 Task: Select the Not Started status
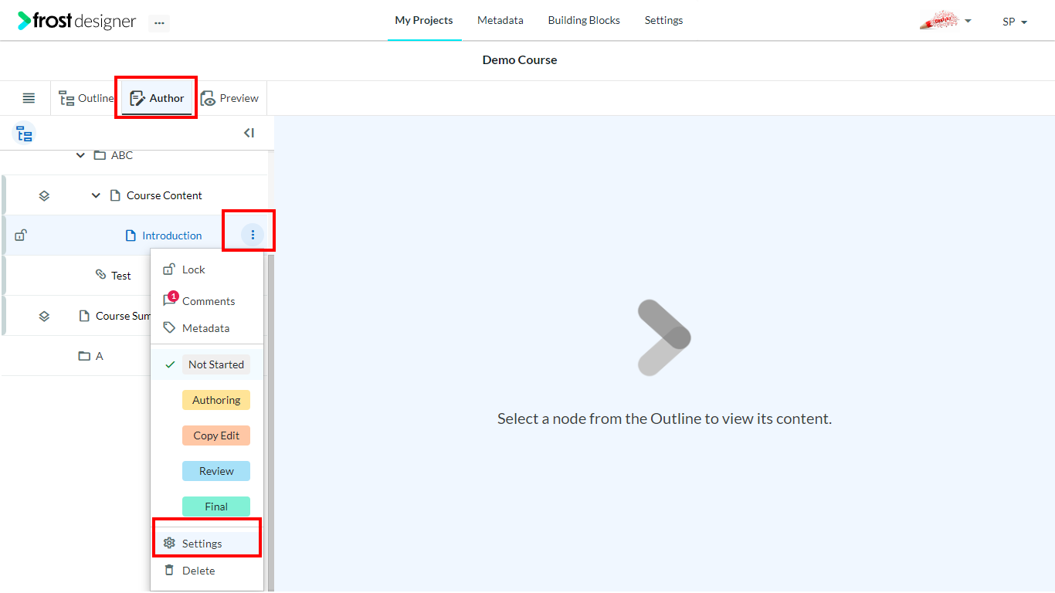[216, 364]
